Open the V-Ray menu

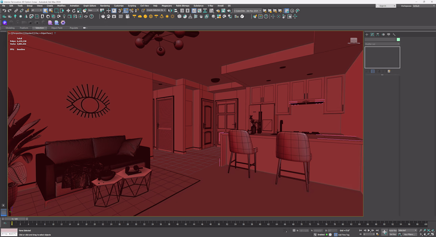click(210, 6)
